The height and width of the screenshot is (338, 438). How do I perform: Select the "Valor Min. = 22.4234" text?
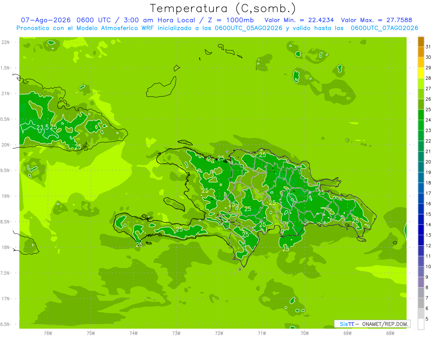tap(299, 20)
